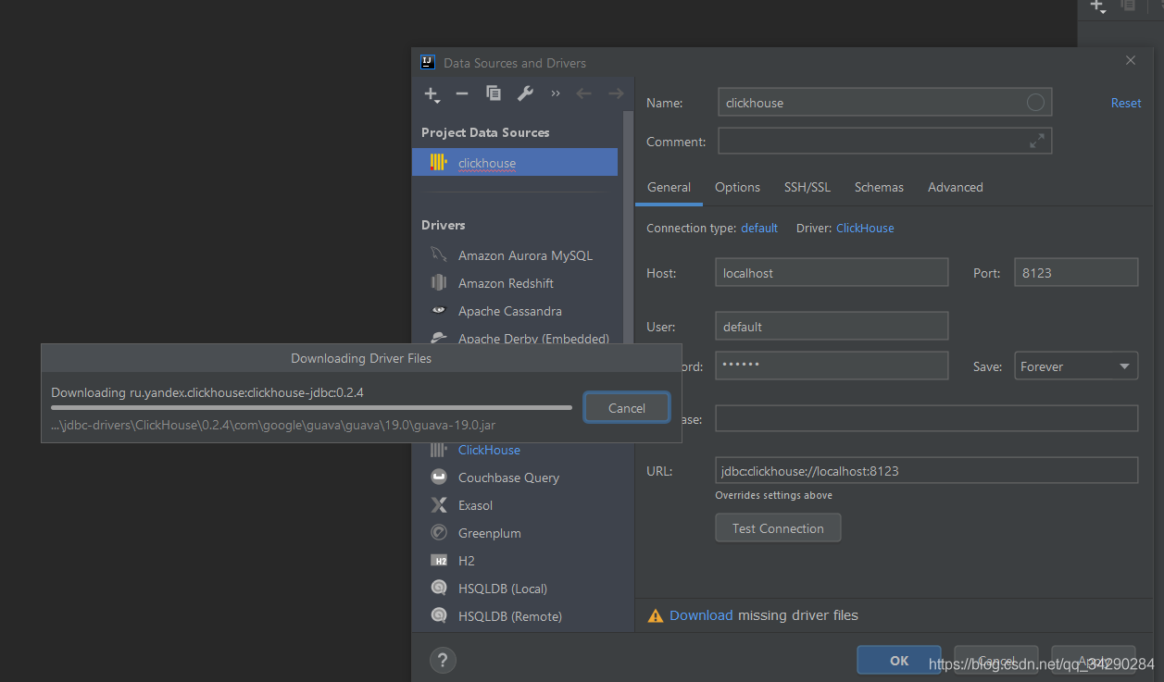Click the User field default
This screenshot has height=682, width=1164.
click(x=832, y=326)
